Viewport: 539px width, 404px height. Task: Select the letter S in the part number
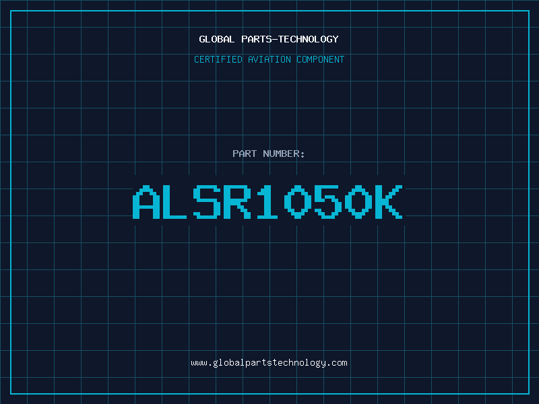(x=207, y=202)
